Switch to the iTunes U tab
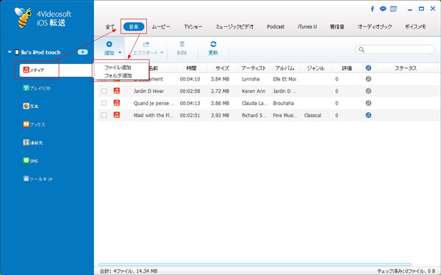Screen dimensions: 441x275 pos(307,27)
